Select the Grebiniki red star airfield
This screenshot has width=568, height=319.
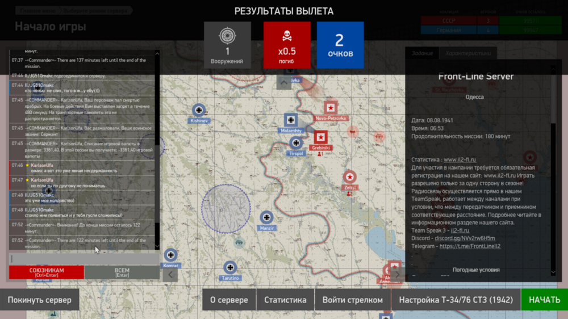[x=320, y=137]
